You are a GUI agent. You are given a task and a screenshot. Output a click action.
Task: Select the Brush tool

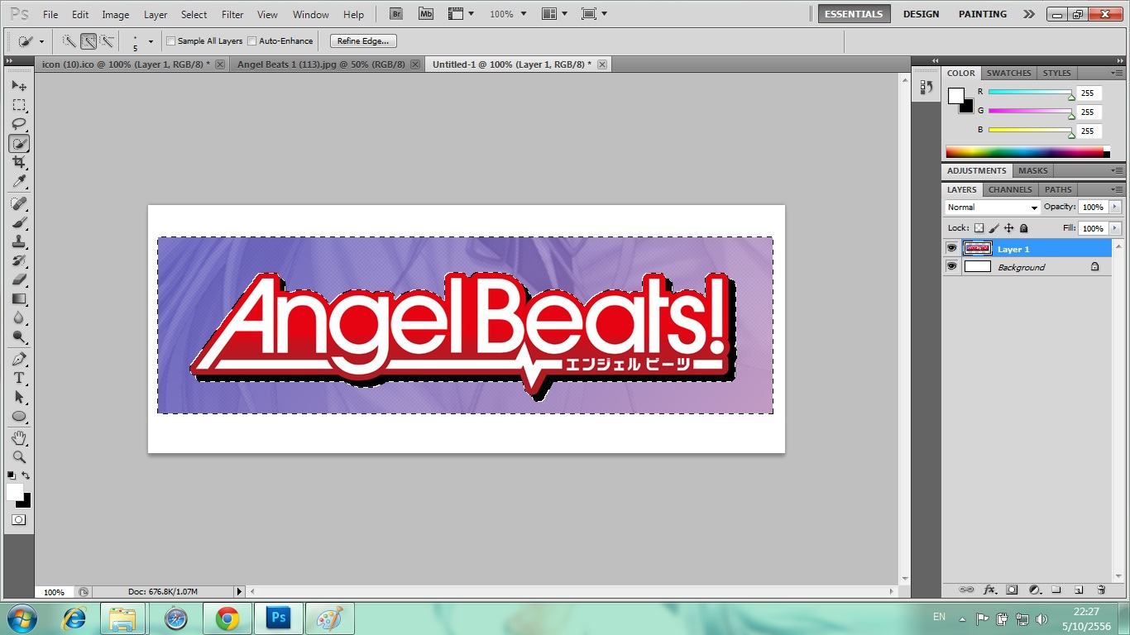[x=19, y=222]
